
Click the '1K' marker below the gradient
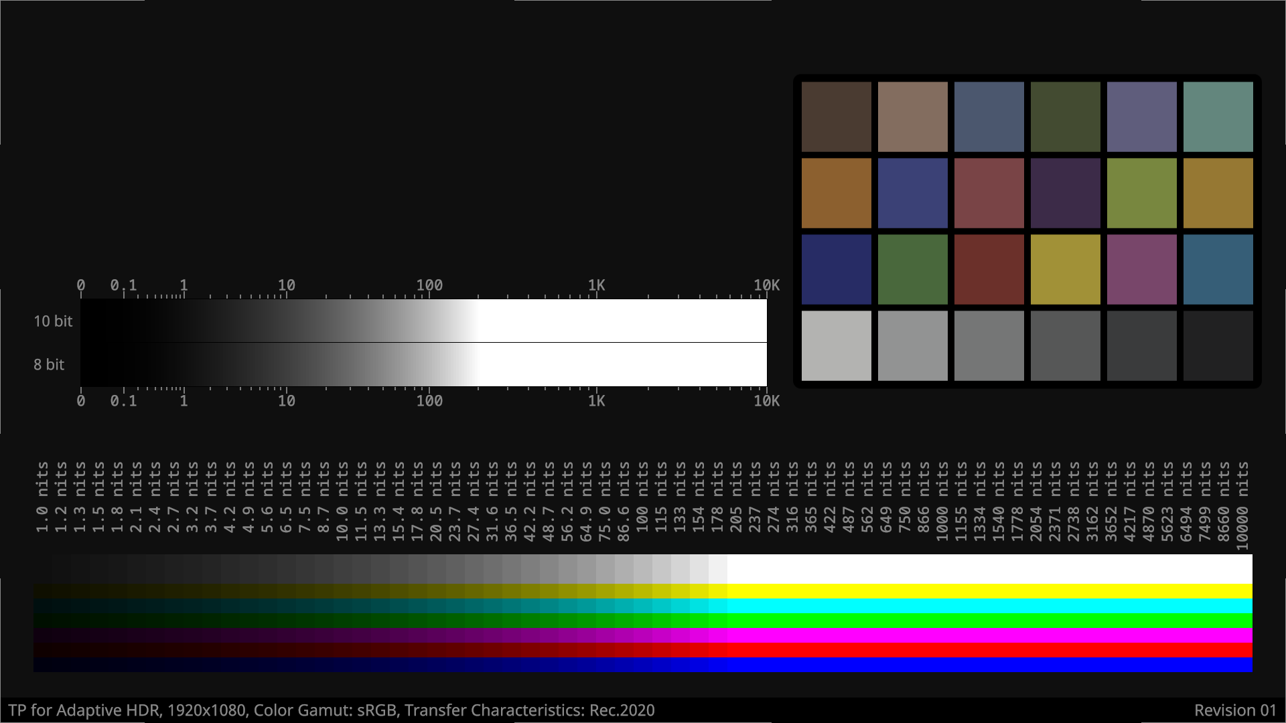point(596,401)
